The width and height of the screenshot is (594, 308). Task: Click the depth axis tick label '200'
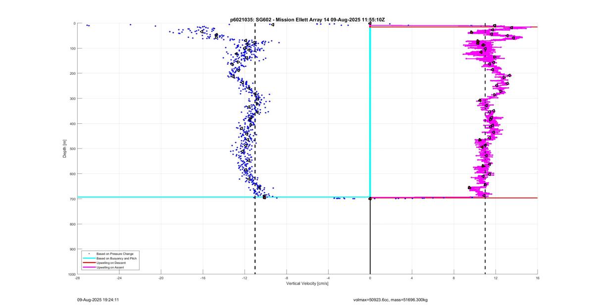coord(72,73)
